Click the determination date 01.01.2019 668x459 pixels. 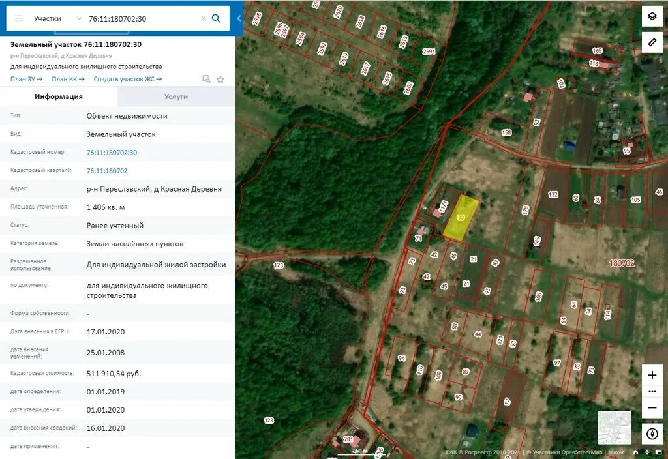106,392
